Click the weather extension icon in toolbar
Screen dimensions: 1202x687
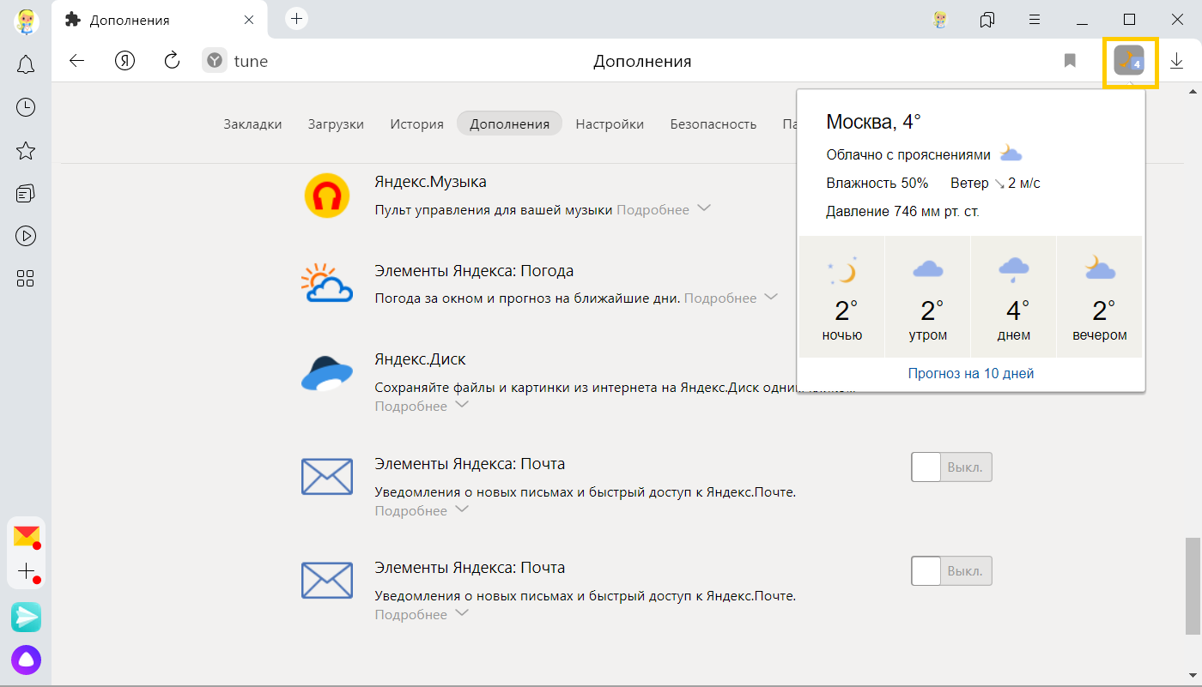(1129, 61)
